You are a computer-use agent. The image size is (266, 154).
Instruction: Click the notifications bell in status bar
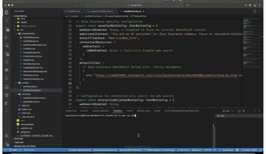pos(261,150)
